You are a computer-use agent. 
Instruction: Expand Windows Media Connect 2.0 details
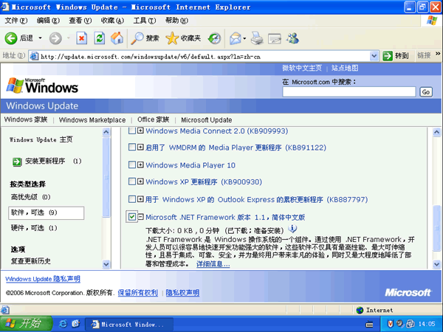pyautogui.click(x=140, y=131)
